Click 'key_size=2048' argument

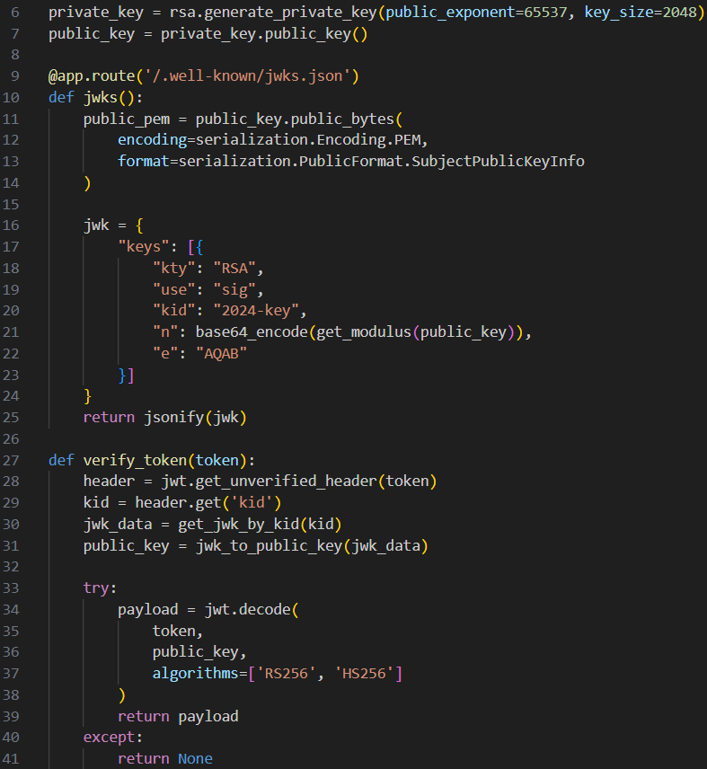641,13
